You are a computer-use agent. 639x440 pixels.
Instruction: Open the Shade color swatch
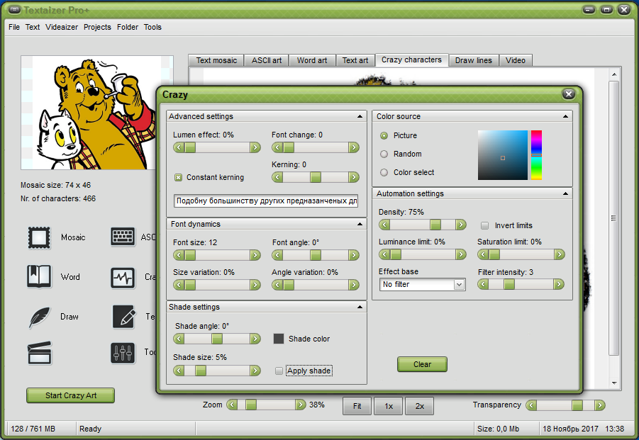point(279,339)
